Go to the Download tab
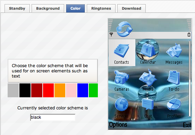This screenshot has height=135, width=195. tap(132, 8)
